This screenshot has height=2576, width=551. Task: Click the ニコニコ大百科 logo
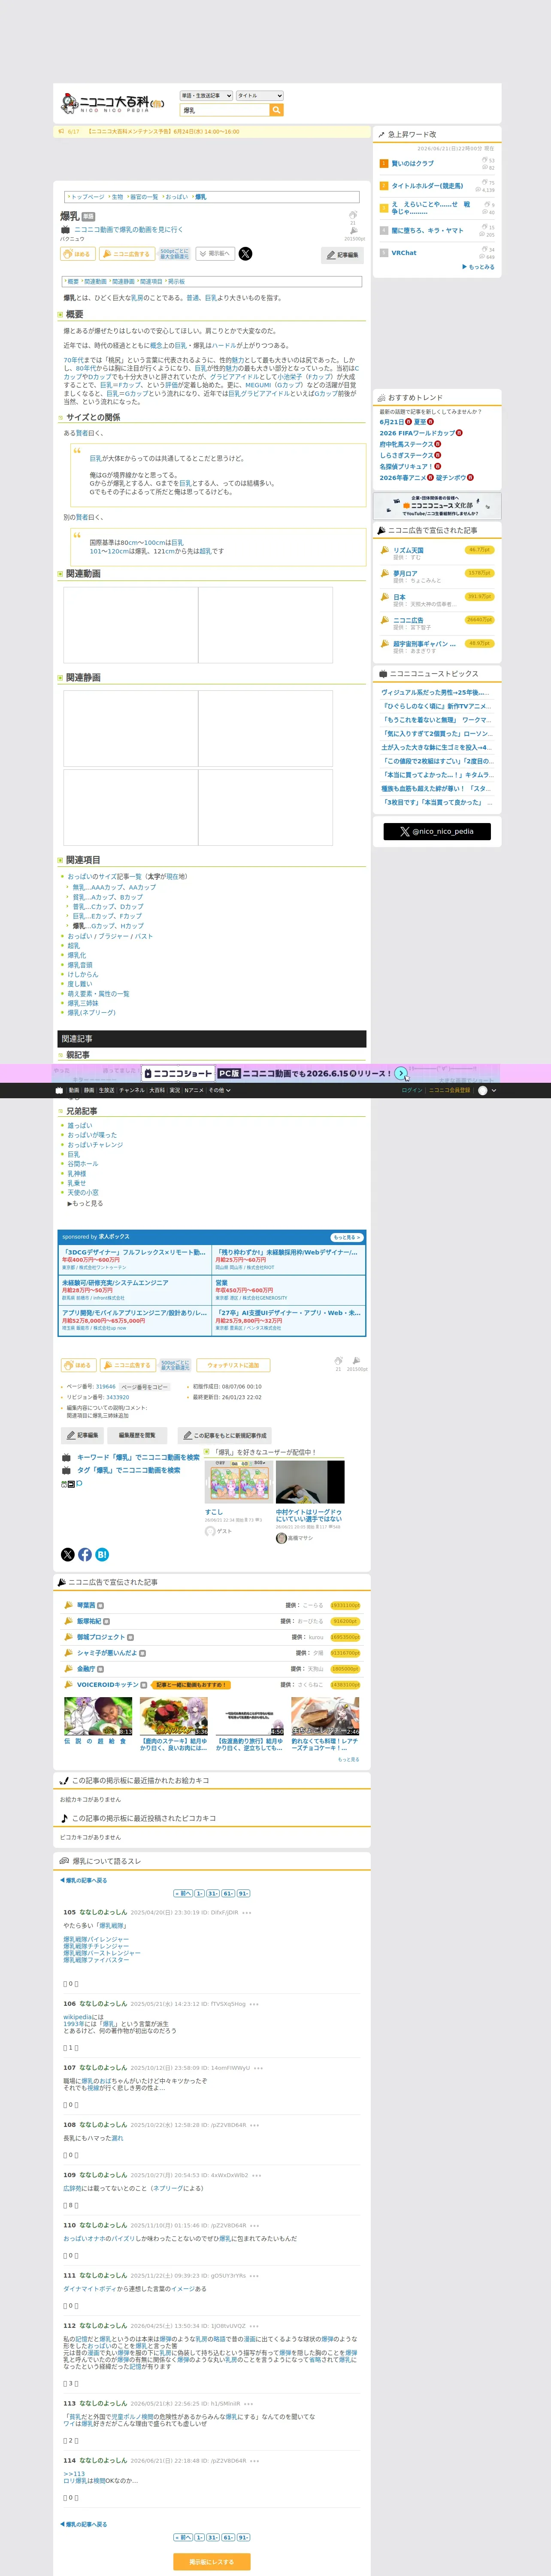tap(112, 102)
